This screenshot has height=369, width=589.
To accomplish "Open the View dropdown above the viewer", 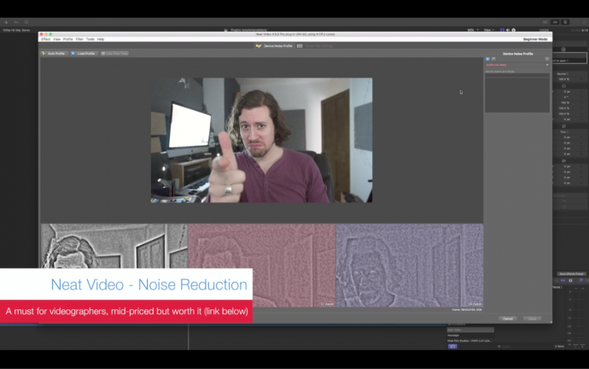I will pos(488,30).
